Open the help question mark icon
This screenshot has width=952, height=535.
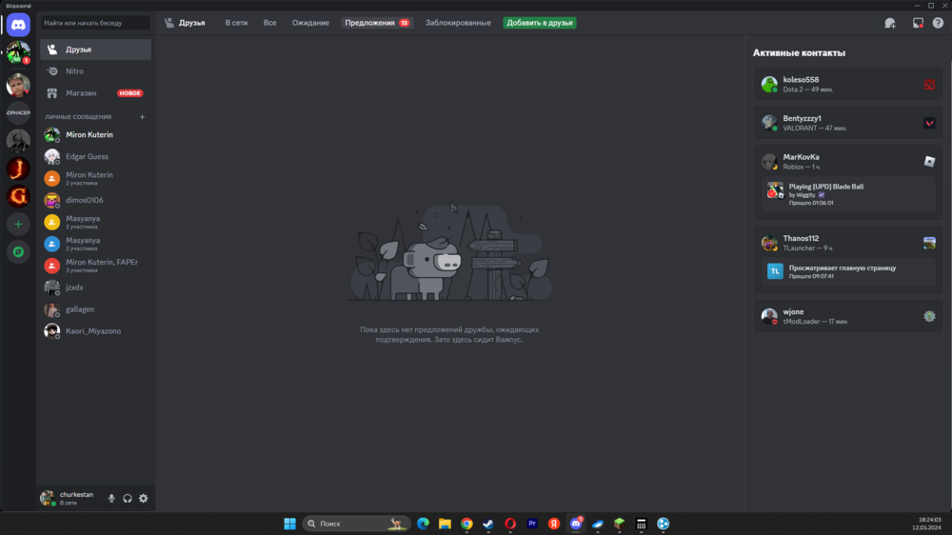click(938, 23)
